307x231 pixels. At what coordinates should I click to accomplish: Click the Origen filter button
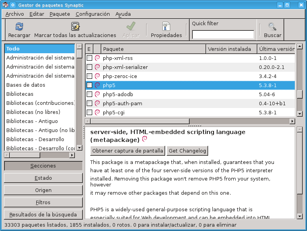[x=43, y=190]
